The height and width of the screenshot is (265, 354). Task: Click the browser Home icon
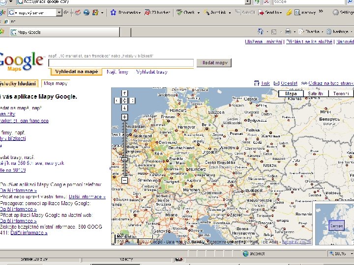click(261, 31)
